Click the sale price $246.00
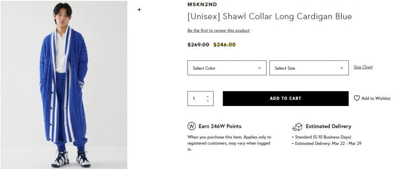The width and height of the screenshot is (395, 169). 224,45
